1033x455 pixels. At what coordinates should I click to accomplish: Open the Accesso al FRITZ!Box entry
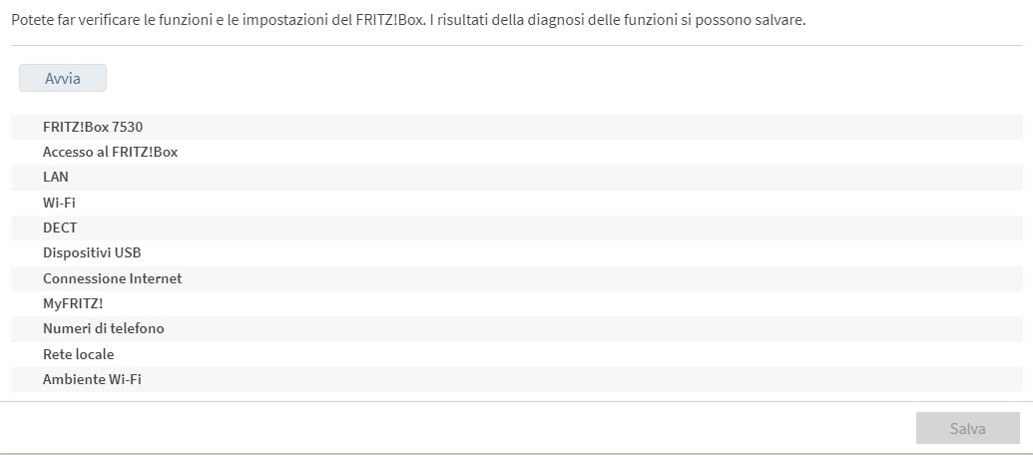[110, 152]
